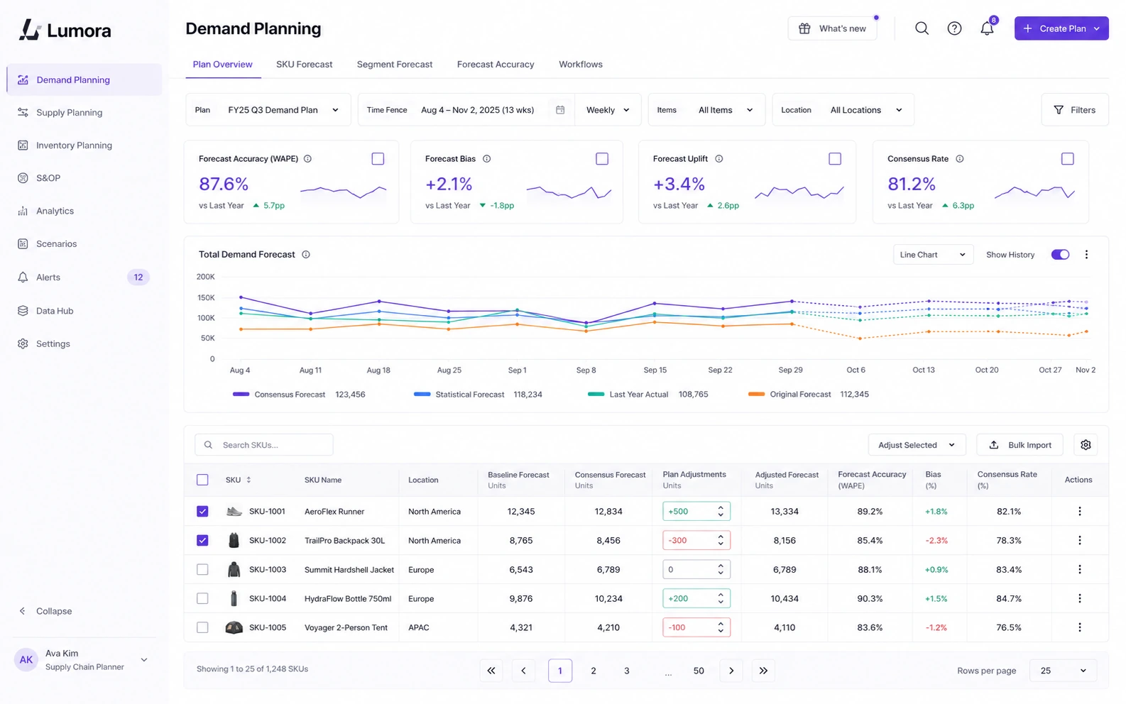Screen dimensions: 1126x704
Task: Switch to the Segment Forecast tab
Action: pos(395,65)
